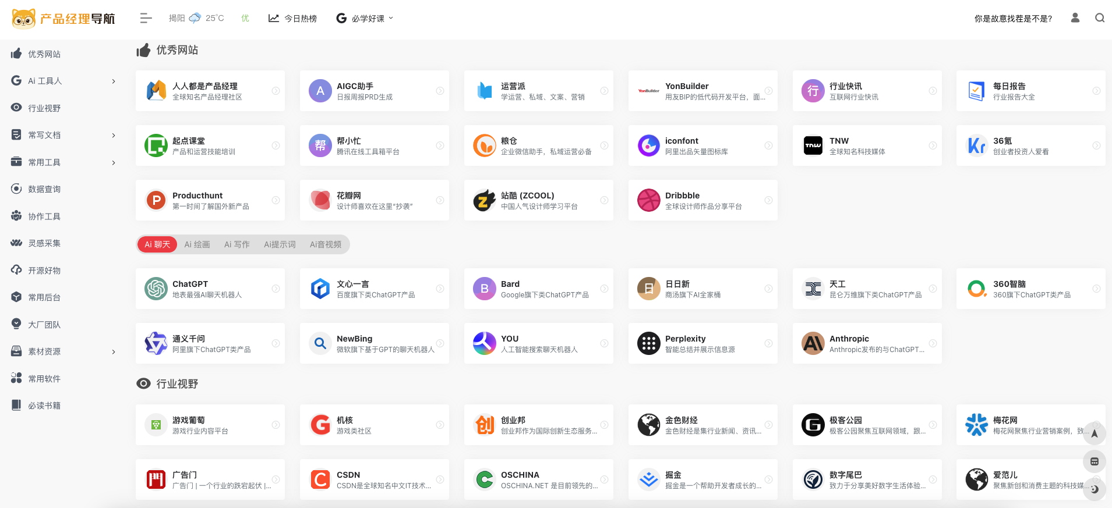Click the 梅花网 blue snowflake icon
This screenshot has height=508, width=1112.
point(977,425)
